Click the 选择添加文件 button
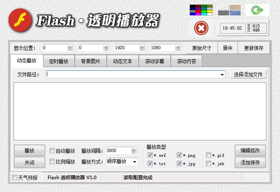 tap(248, 74)
